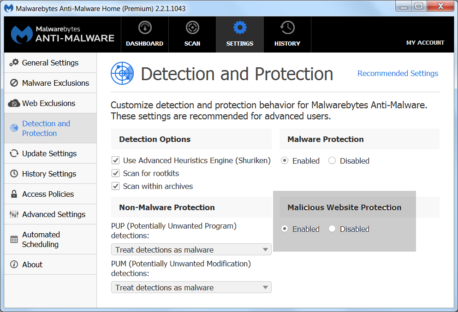458x312 pixels.
Task: Maximize the Malwarebytes window
Action: pos(419,6)
